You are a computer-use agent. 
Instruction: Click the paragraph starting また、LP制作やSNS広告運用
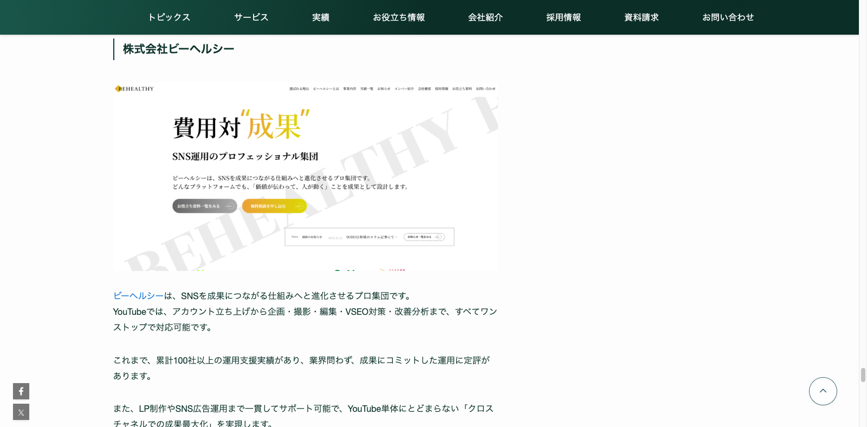(303, 415)
